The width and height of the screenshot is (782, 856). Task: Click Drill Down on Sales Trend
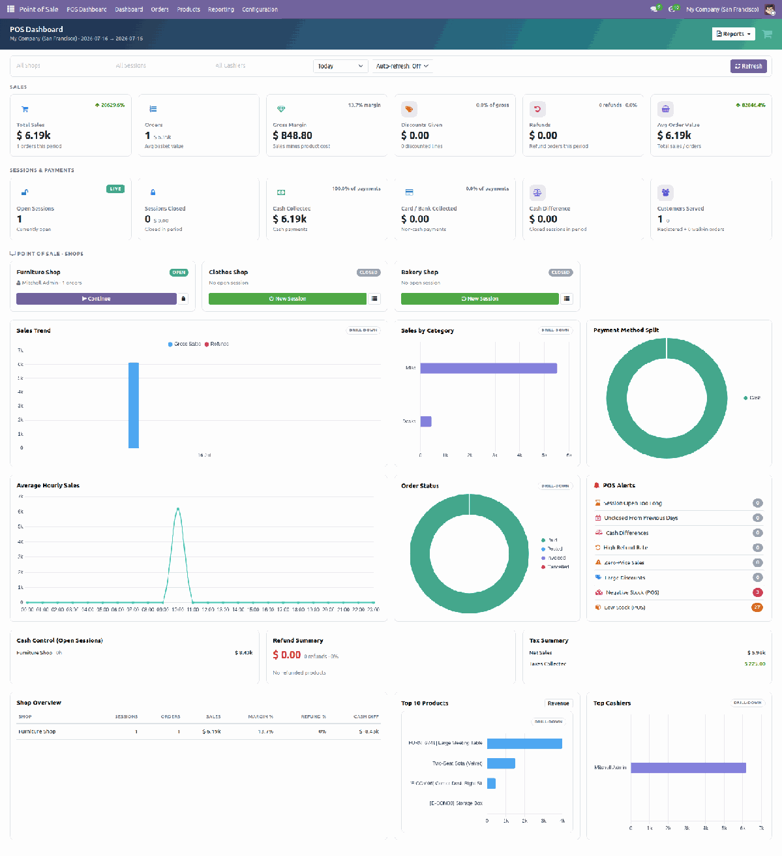tap(363, 330)
